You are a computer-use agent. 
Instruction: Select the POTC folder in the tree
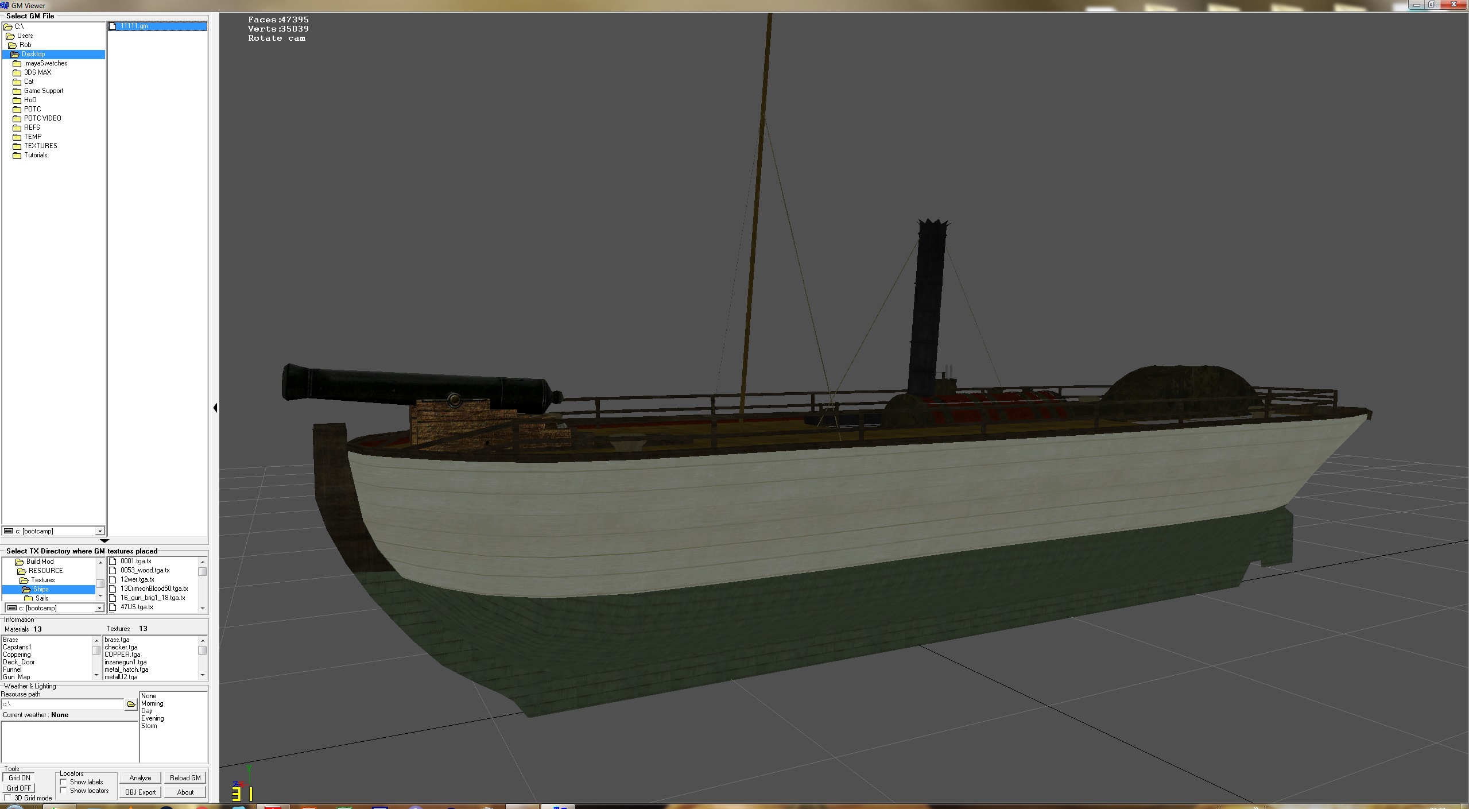pos(32,109)
